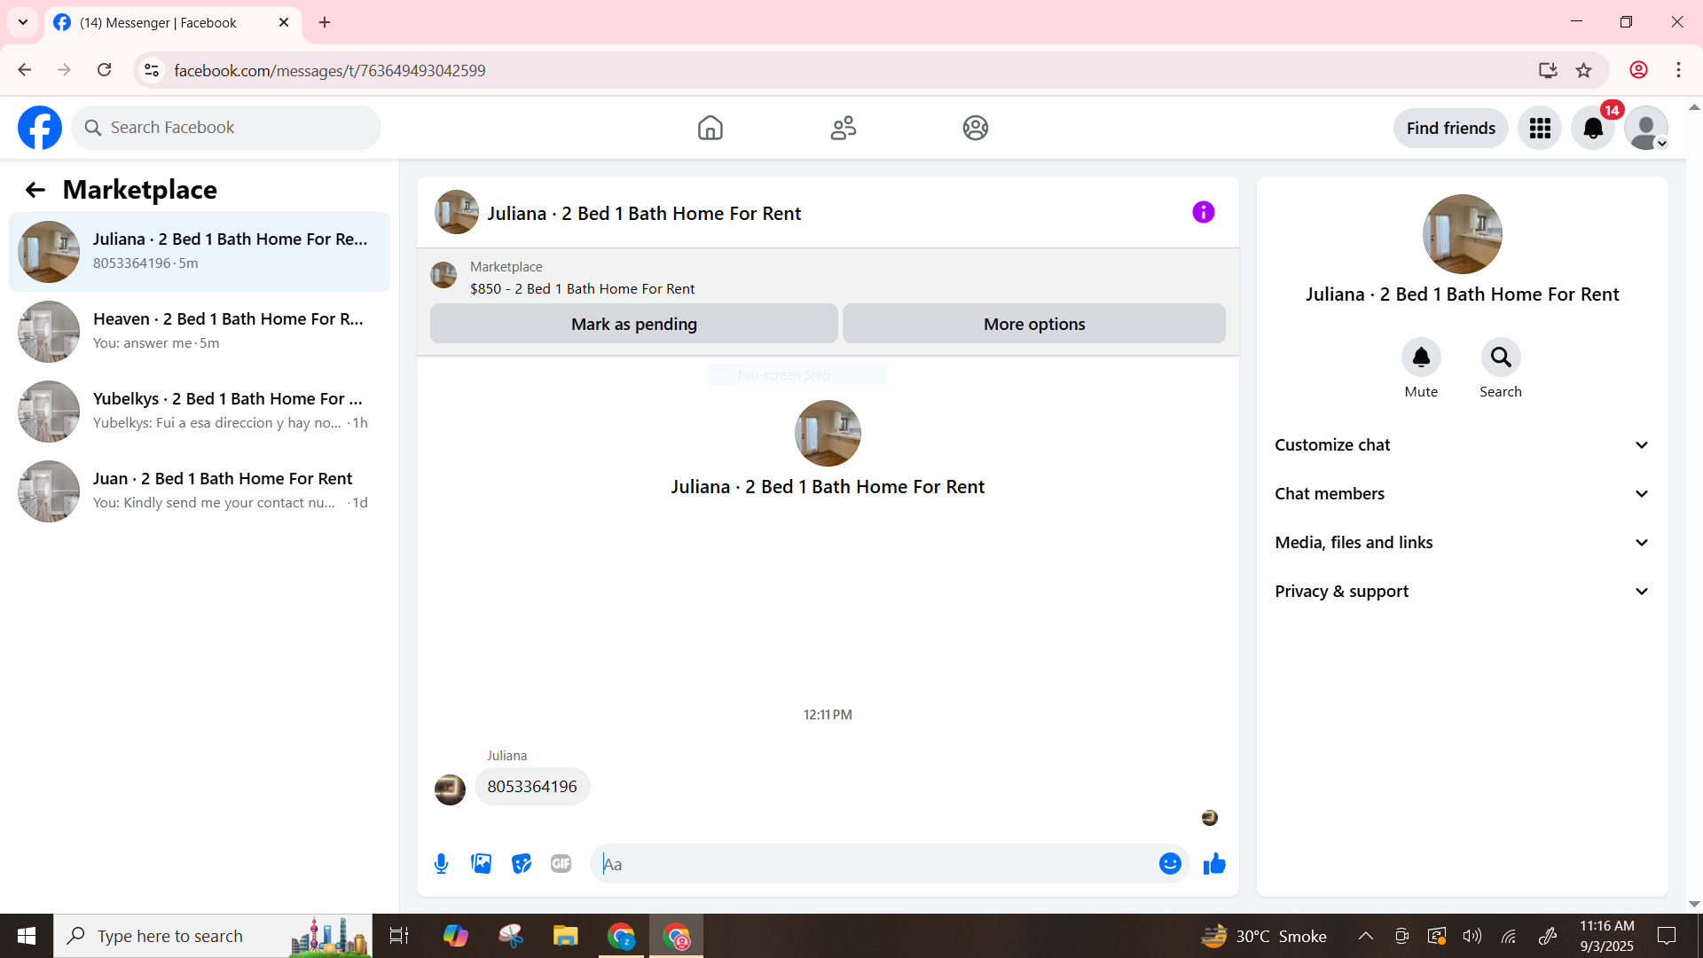Open the Facebook logo home link
The image size is (1703, 958).
pyautogui.click(x=40, y=128)
